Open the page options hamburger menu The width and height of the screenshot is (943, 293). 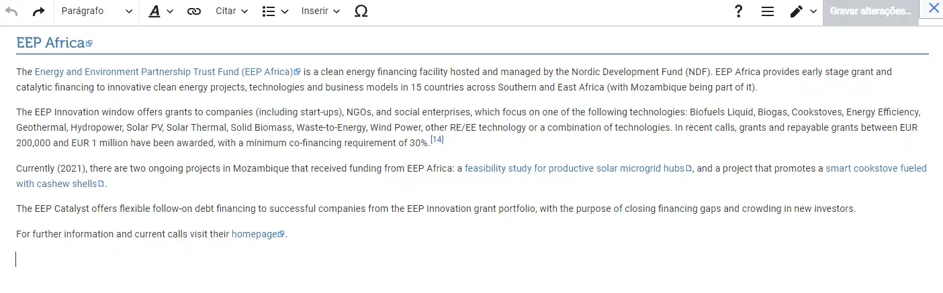coord(768,11)
